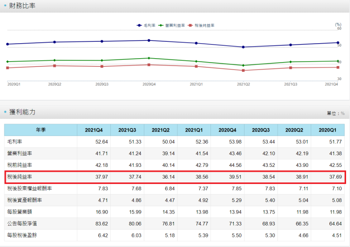The width and height of the screenshot is (350, 247).
Task: Click the 毛利率 data point at 2020Q4
Action: [149, 40]
